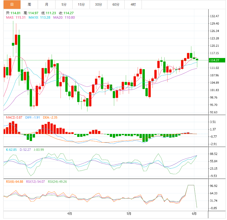The width and height of the screenshot is (227, 220).
Task: Click the DEA: -2.35 label
Action: (50, 118)
